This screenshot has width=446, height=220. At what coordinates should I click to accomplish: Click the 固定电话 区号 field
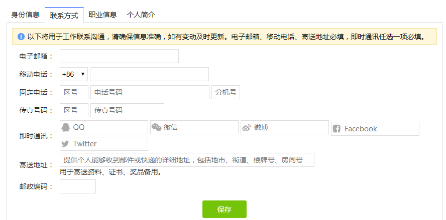click(74, 92)
